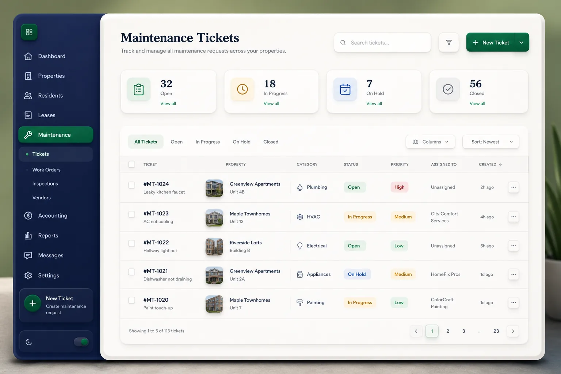Click the Riverside Lofts property thumbnail
Screen dimensions: 561x374
pos(214,247)
